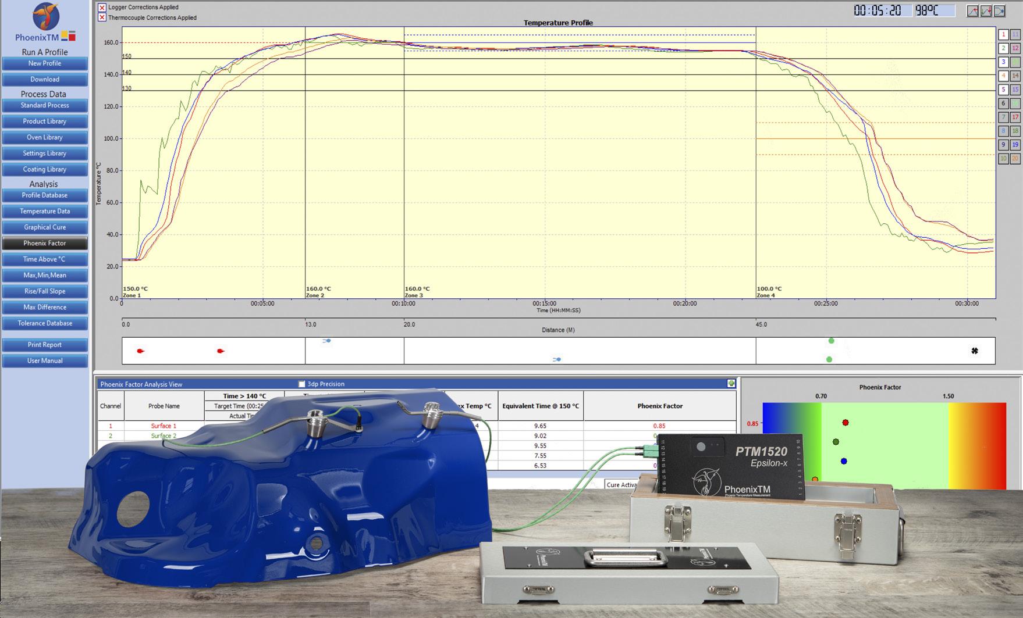Toggle channel 2 trace visibility
Viewport: 1023px width, 618px height.
pos(1003,48)
